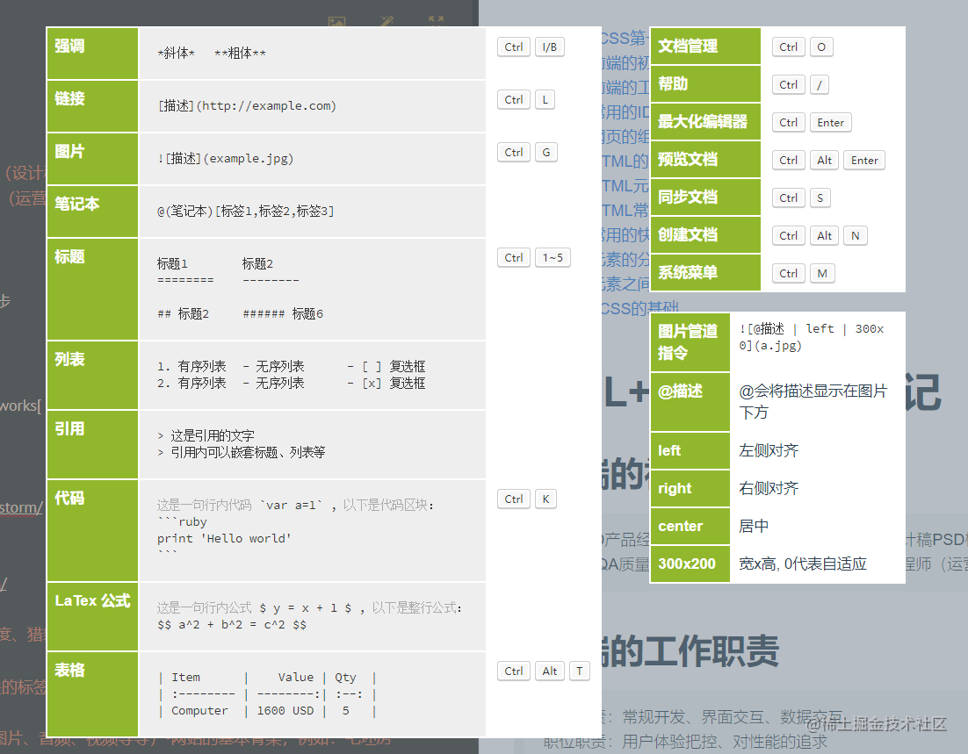Click the T key cap in 表格 row
The width and height of the screenshot is (968, 754).
[579, 671]
